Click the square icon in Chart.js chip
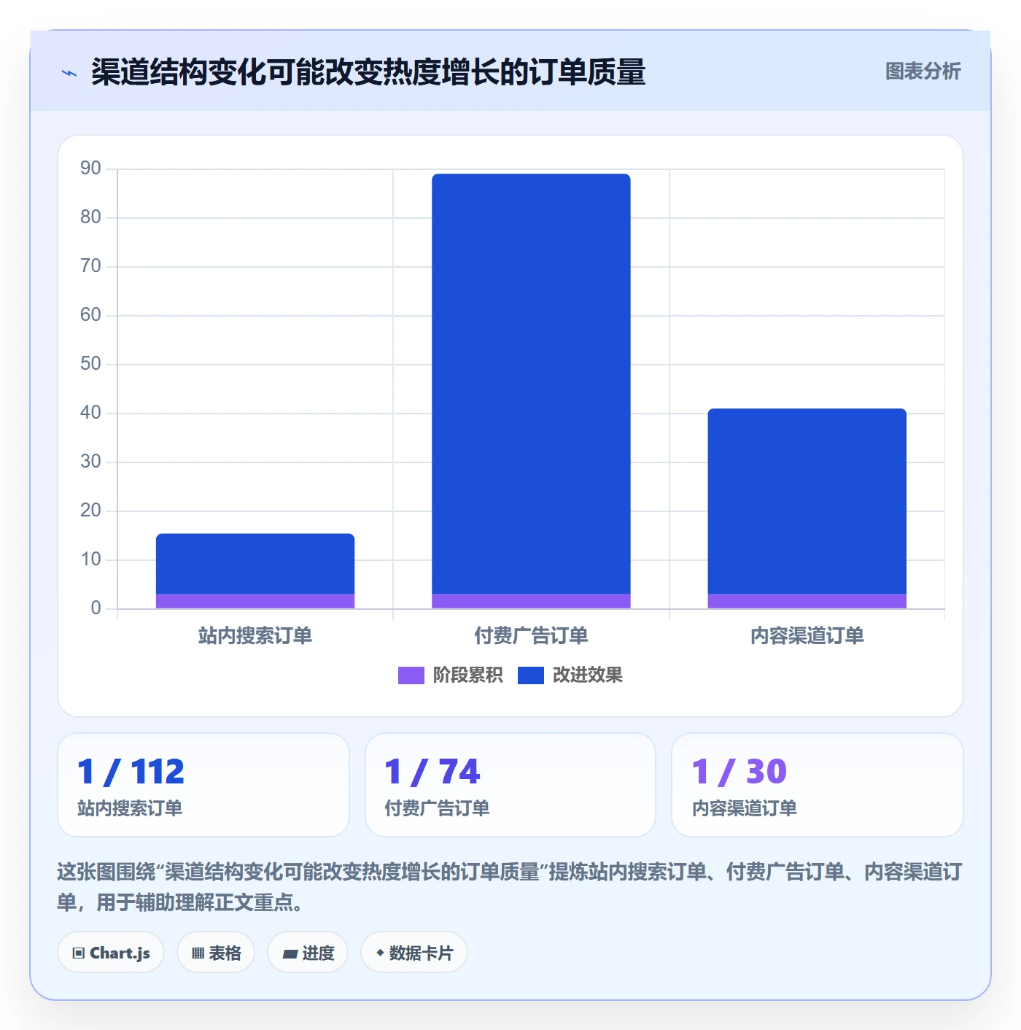Viewport: 1021px width, 1030px height. tap(79, 953)
